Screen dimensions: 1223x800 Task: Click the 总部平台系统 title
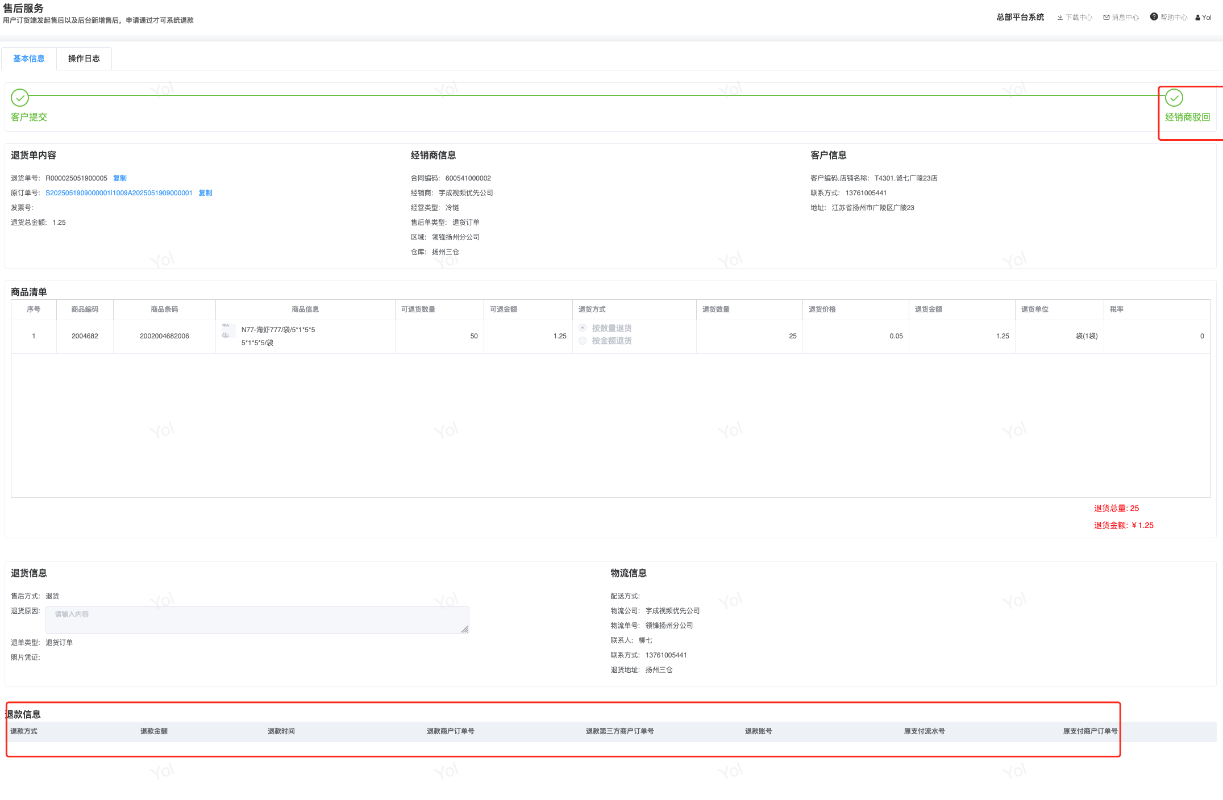tap(1020, 17)
